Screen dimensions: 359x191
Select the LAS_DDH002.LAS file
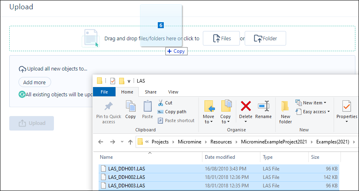(x=126, y=177)
